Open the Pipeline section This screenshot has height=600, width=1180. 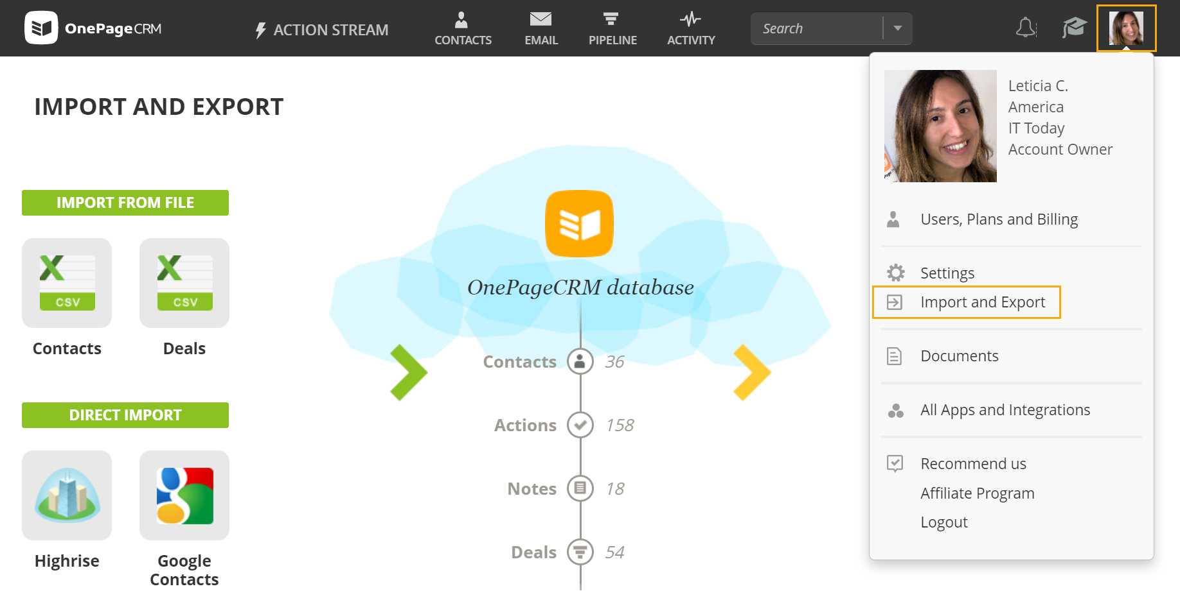pos(612,29)
